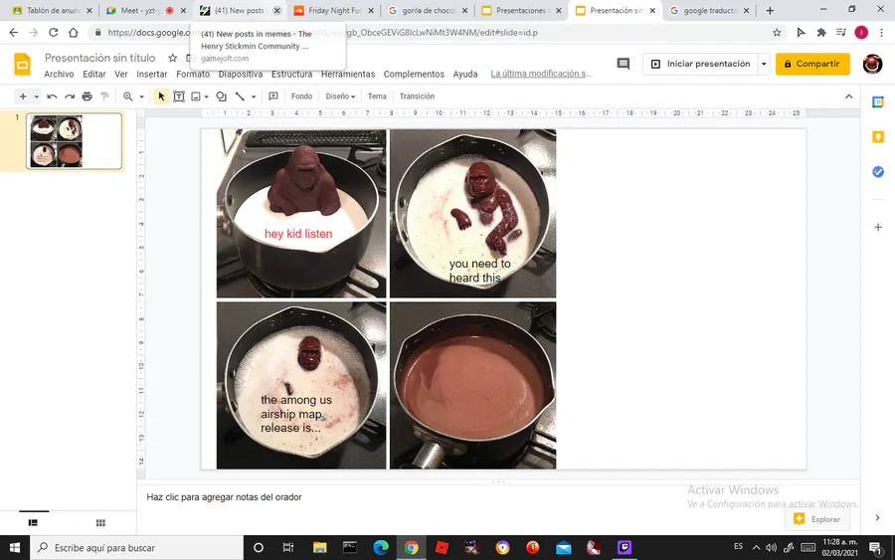Switch to grid view
Viewport: 895px width, 560px height.
[x=101, y=522]
